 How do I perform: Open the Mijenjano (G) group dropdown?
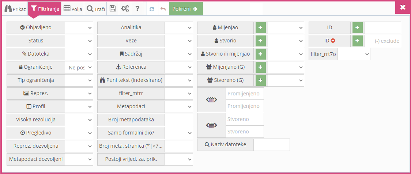point(286,67)
